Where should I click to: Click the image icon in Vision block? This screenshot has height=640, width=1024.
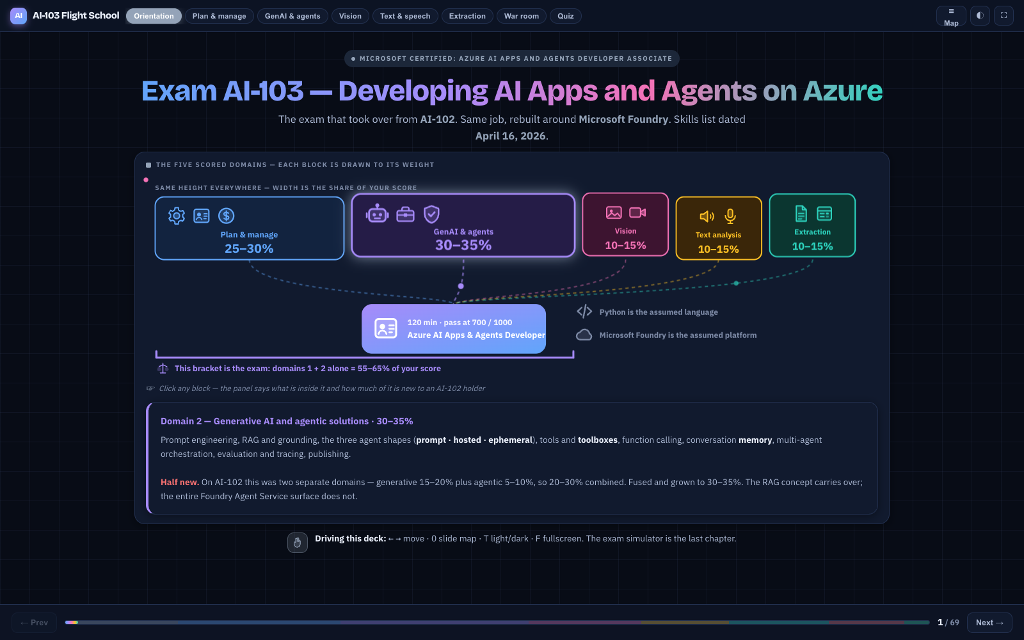[x=614, y=212]
